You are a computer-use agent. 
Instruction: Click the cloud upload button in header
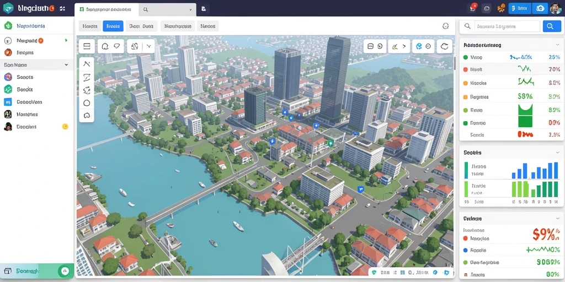click(x=540, y=8)
